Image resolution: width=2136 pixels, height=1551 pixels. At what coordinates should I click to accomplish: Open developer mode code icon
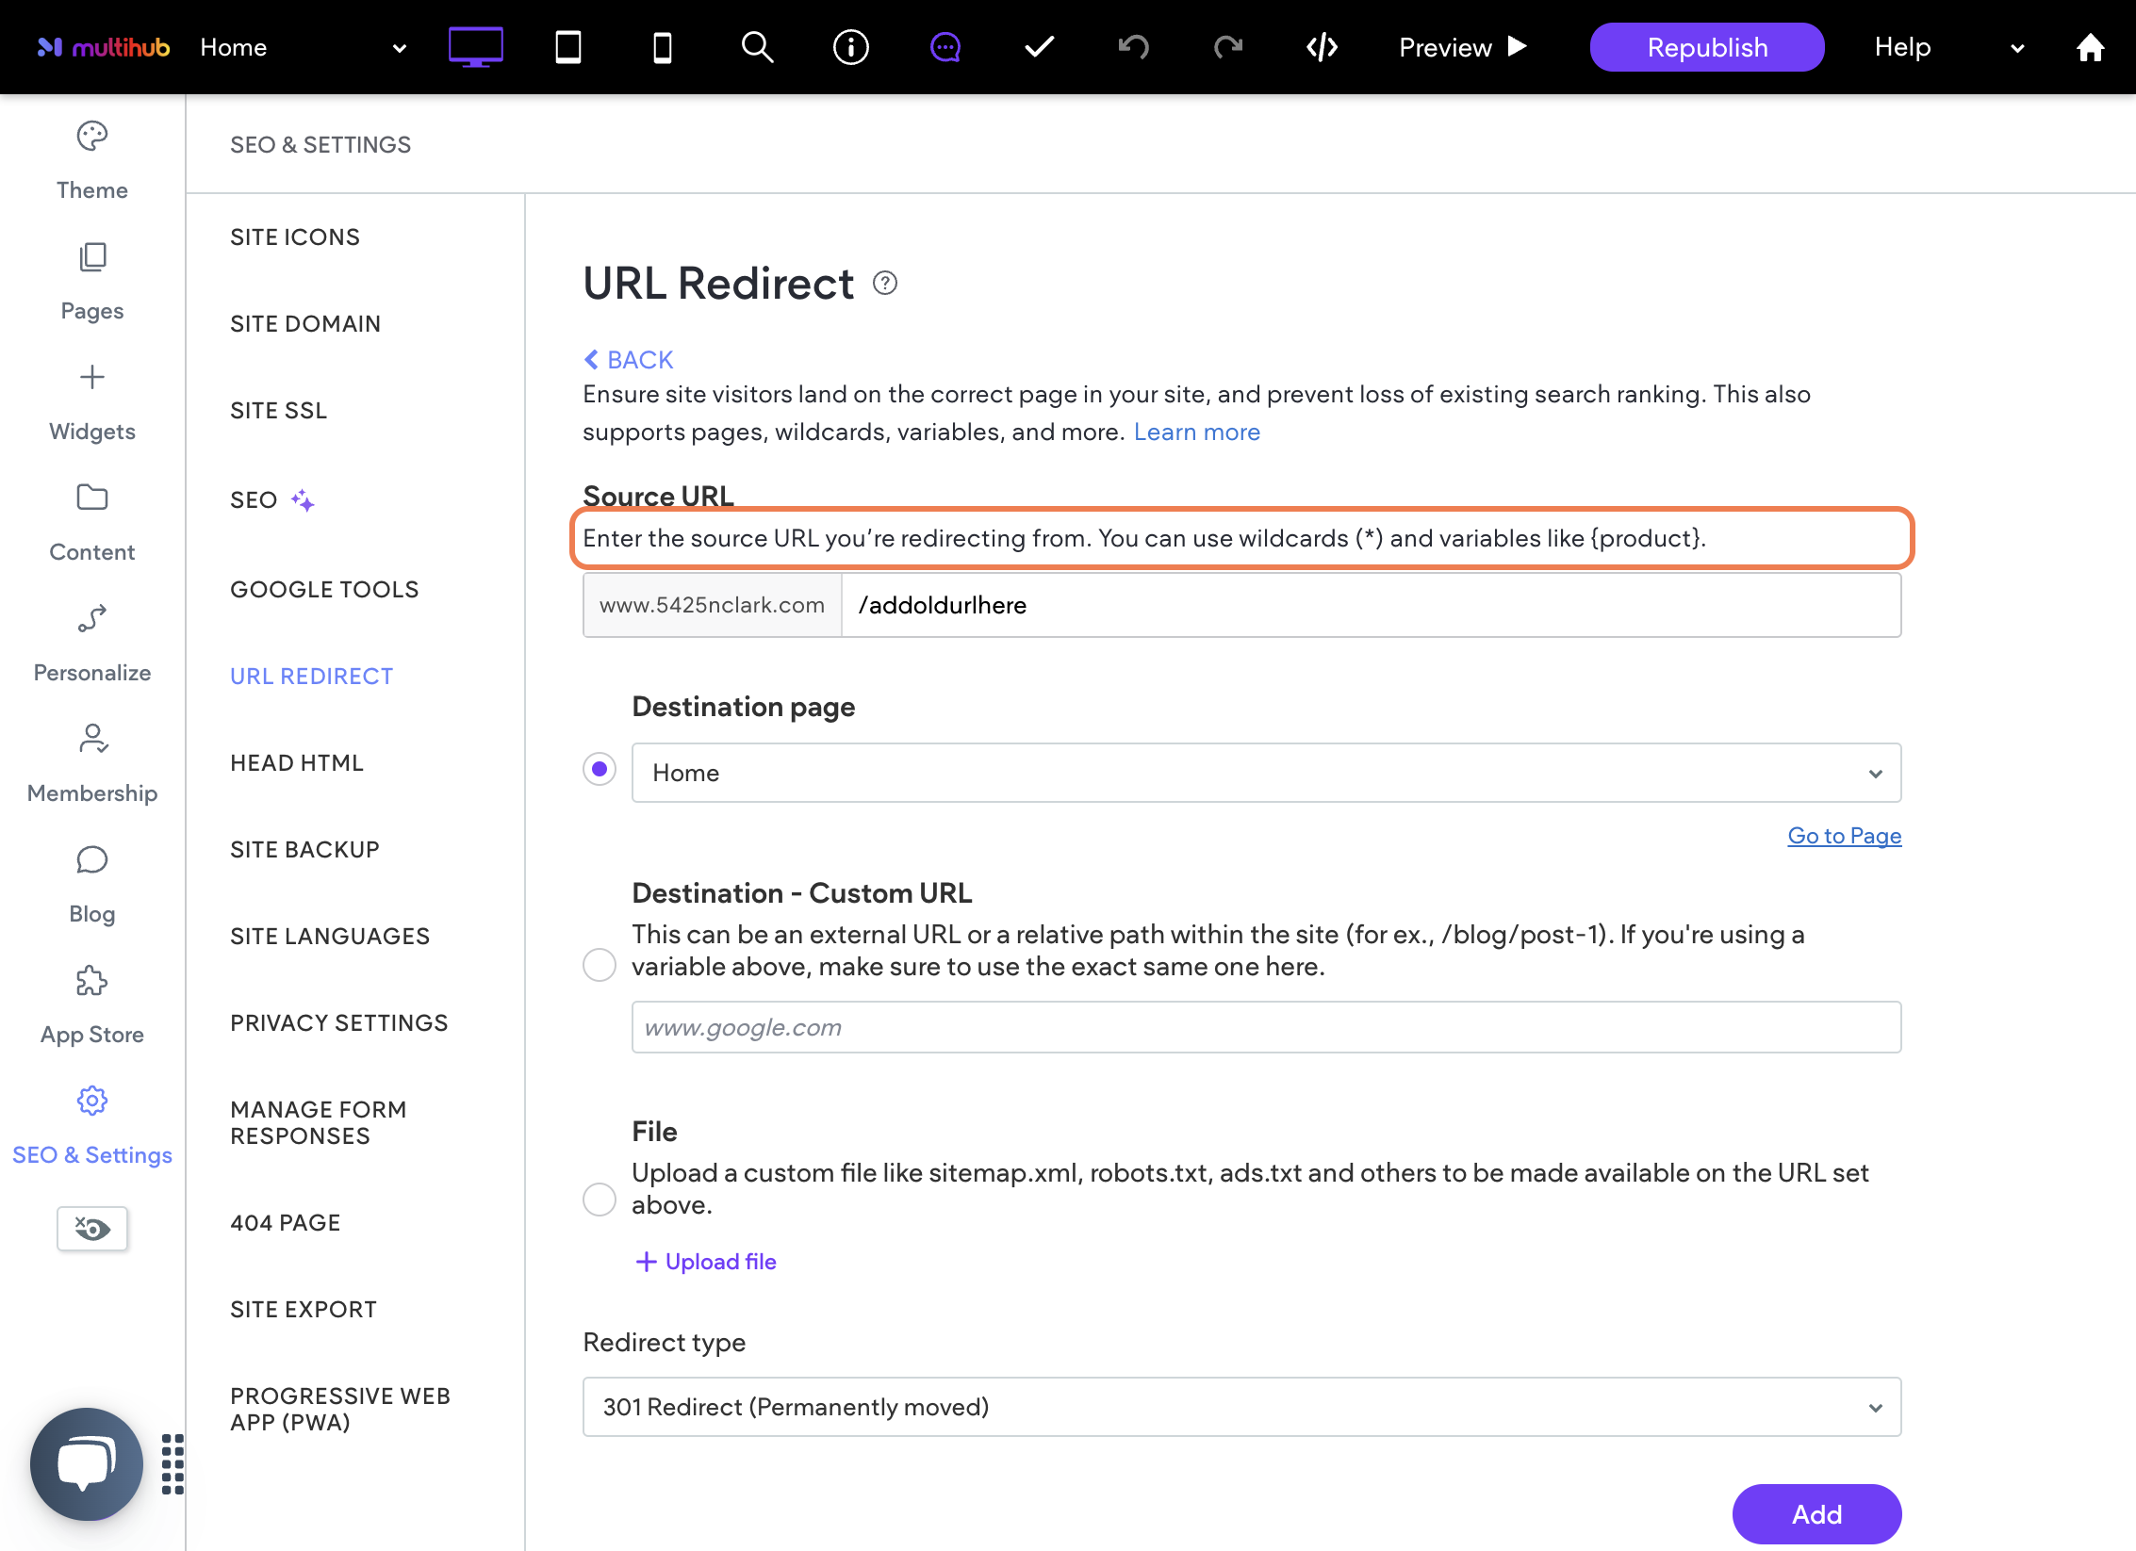[1323, 47]
